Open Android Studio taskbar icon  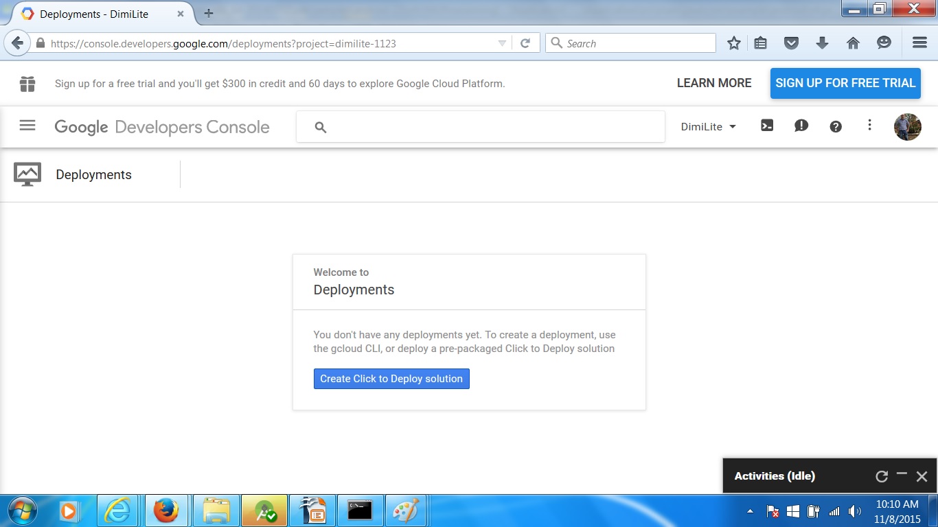[x=264, y=511]
